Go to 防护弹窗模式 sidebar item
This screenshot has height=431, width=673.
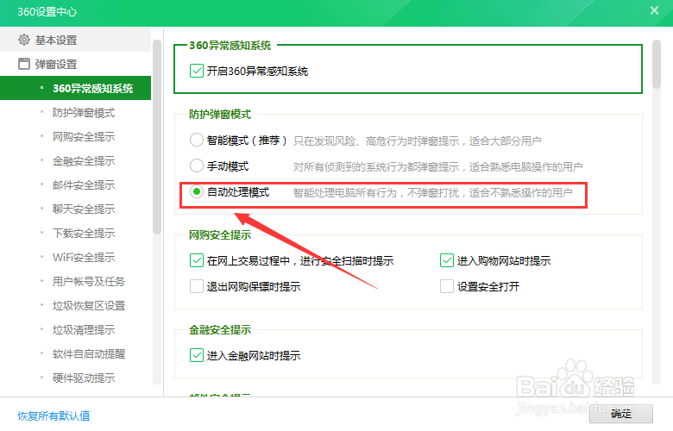click(x=84, y=113)
